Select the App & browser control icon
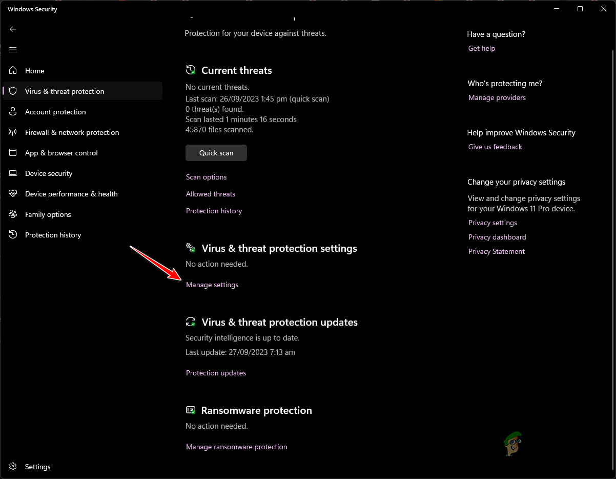Viewport: 616px width, 479px height. pos(13,153)
